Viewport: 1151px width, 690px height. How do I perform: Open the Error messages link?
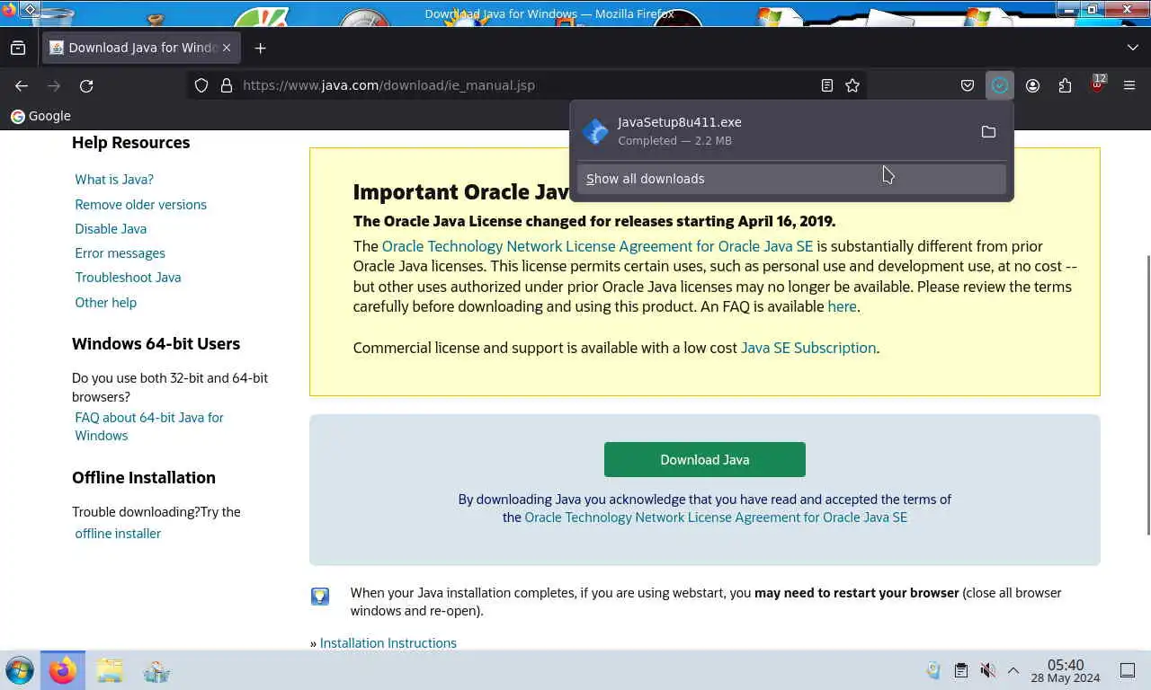click(120, 253)
